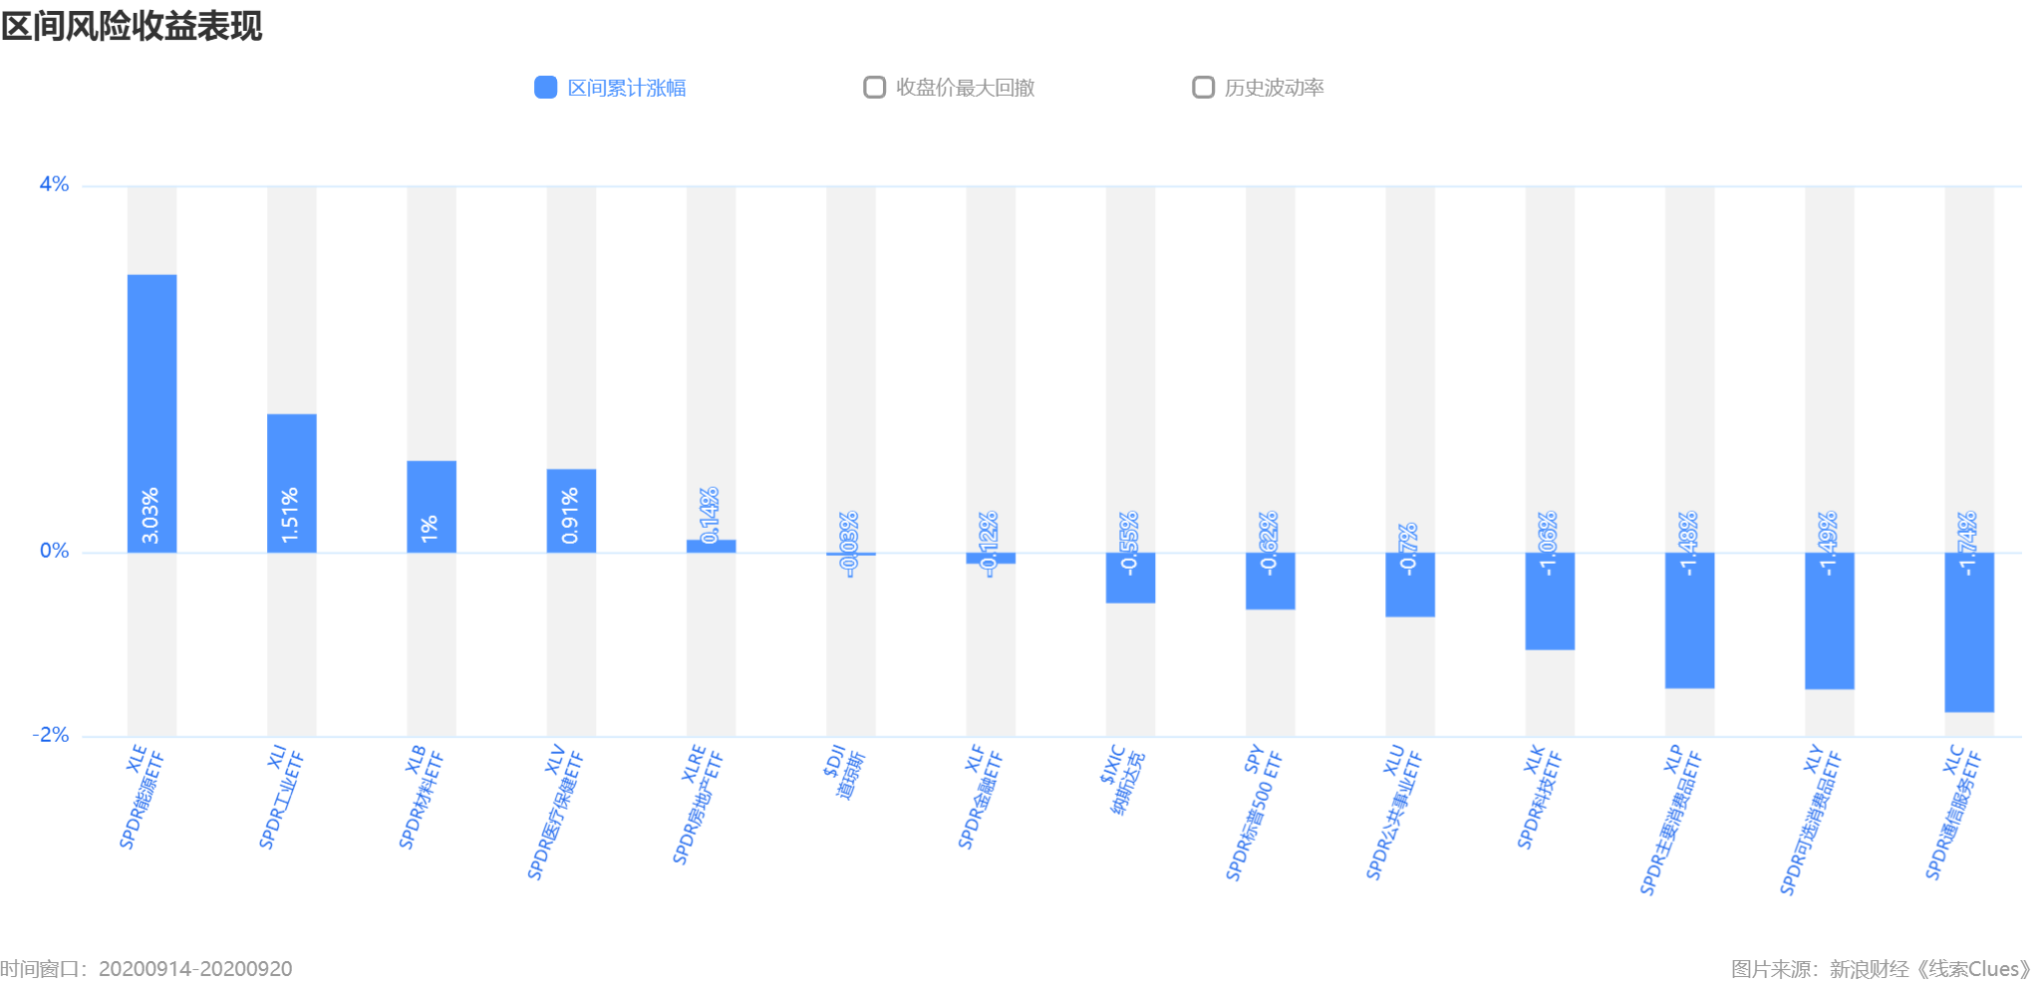Click the 区间累计涨幅 legend text
This screenshot has height=986, width=2039.
tap(627, 88)
